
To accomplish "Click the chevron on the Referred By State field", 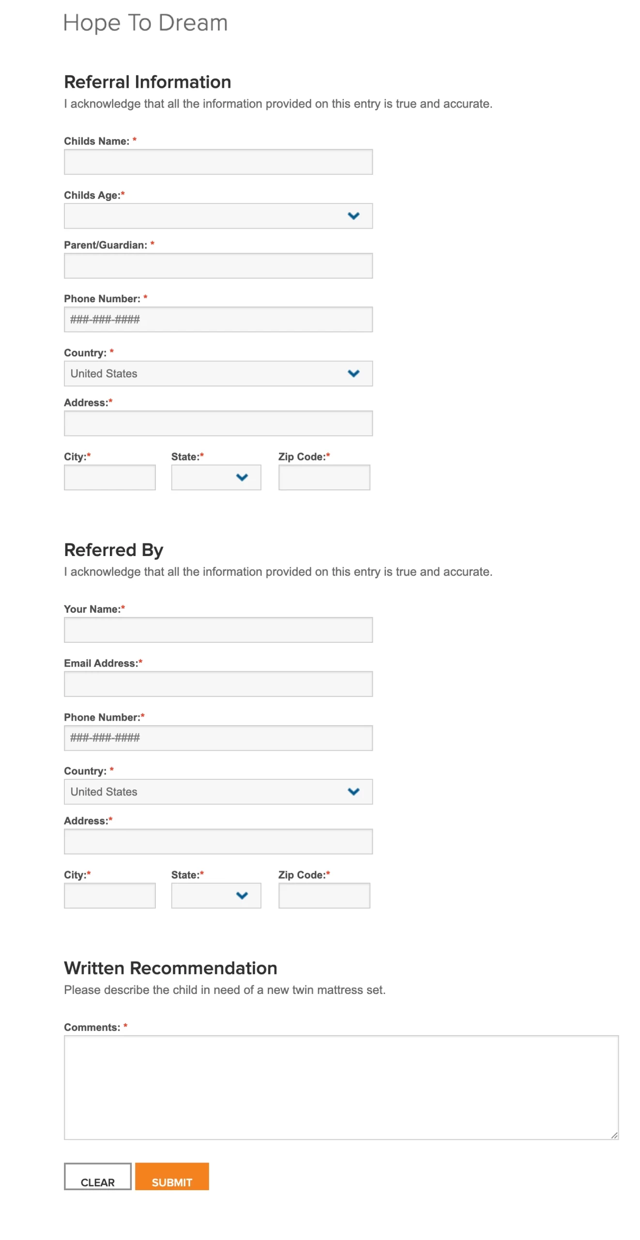I will pyautogui.click(x=243, y=895).
